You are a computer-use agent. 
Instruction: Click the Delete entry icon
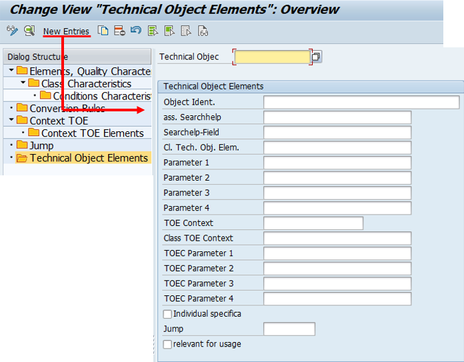tap(119, 31)
